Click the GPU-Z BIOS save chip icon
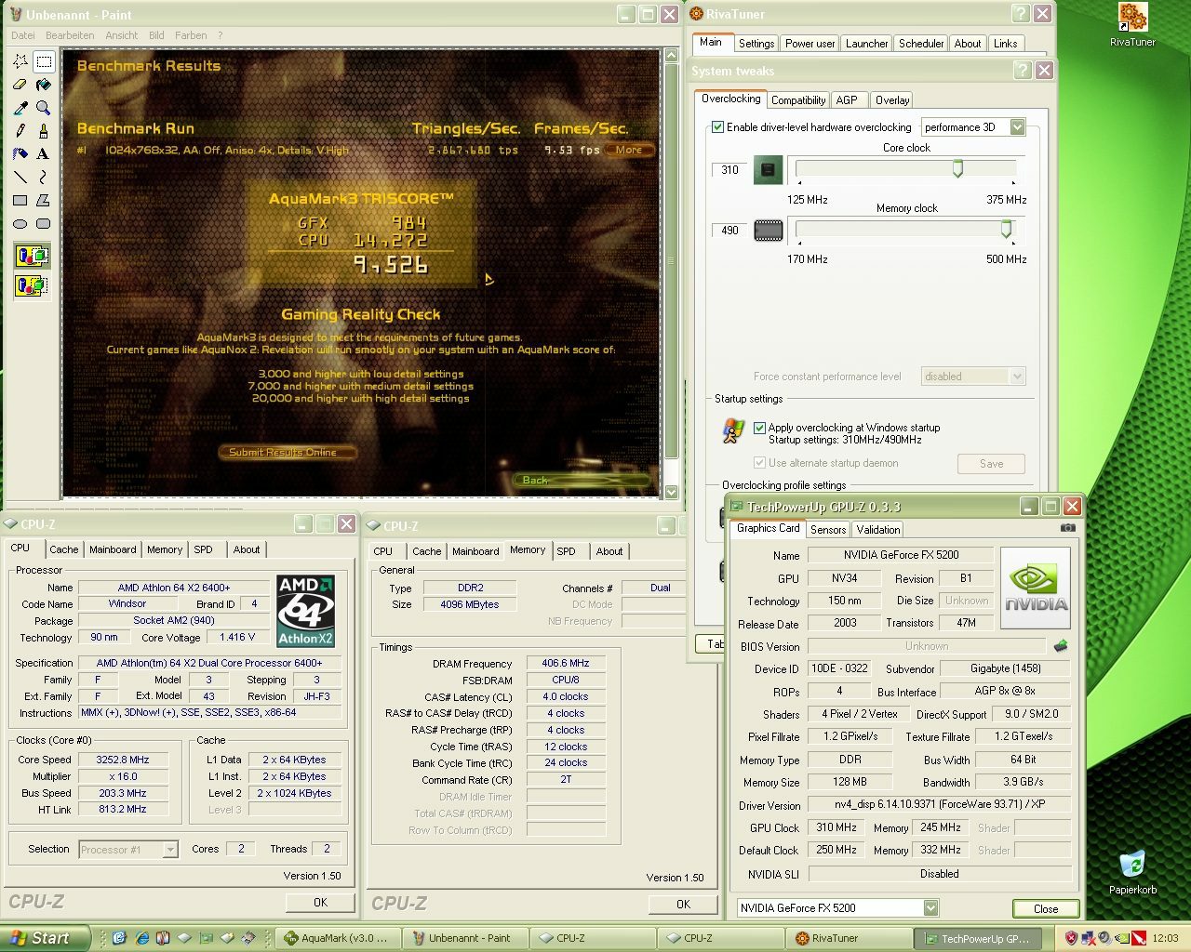 coord(1060,645)
